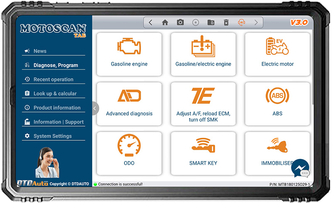332x203 pixels.
Task: Click the V3.0 version badge
Action: (x=299, y=22)
